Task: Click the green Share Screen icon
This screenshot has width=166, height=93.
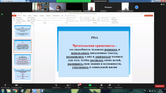Action: 90,85
